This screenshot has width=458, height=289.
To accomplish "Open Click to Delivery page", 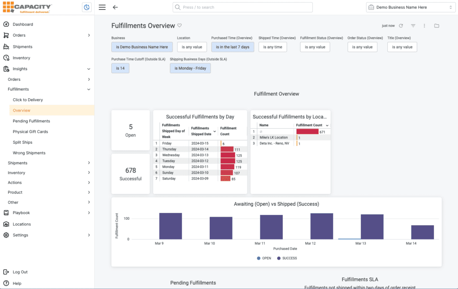I will coord(28,100).
